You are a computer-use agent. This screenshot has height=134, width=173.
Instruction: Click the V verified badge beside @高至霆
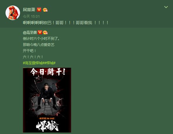tap(40, 32)
